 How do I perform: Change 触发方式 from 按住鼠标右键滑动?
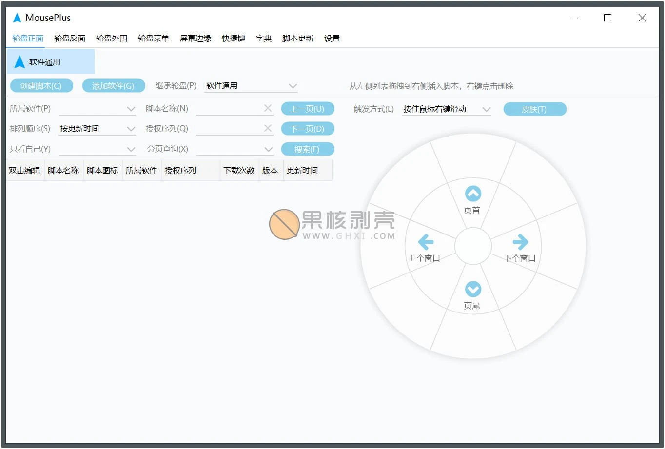coord(445,109)
